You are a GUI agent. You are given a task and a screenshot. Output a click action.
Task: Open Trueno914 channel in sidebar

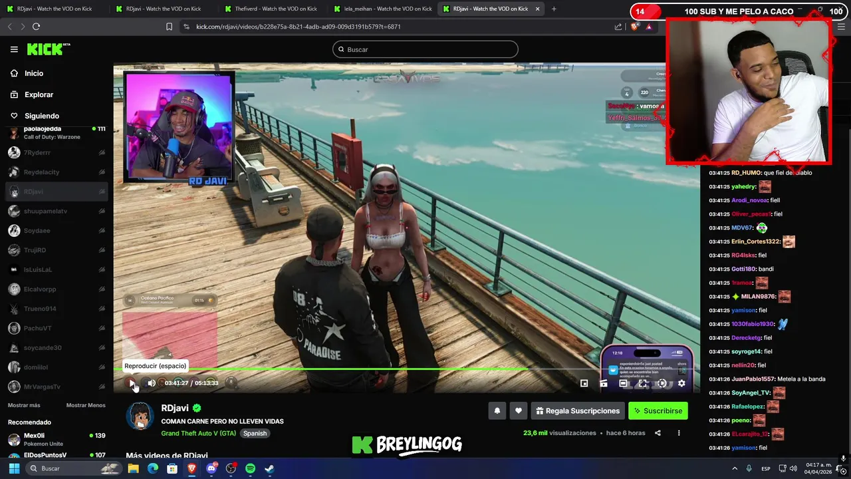click(57, 309)
